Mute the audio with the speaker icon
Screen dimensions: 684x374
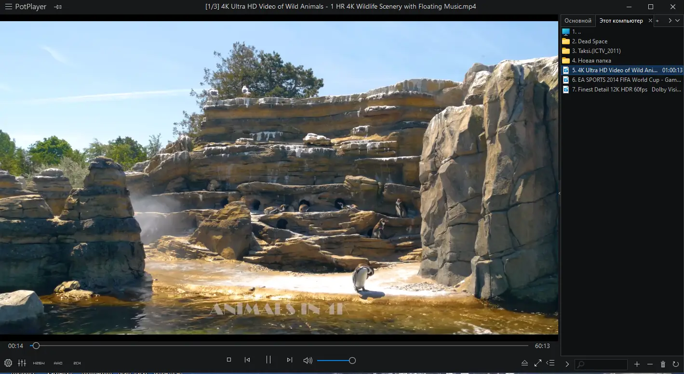308,361
